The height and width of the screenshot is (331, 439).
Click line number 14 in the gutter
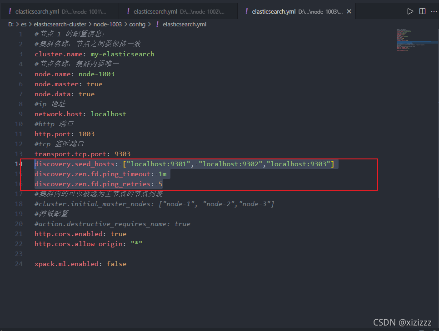[x=19, y=164]
